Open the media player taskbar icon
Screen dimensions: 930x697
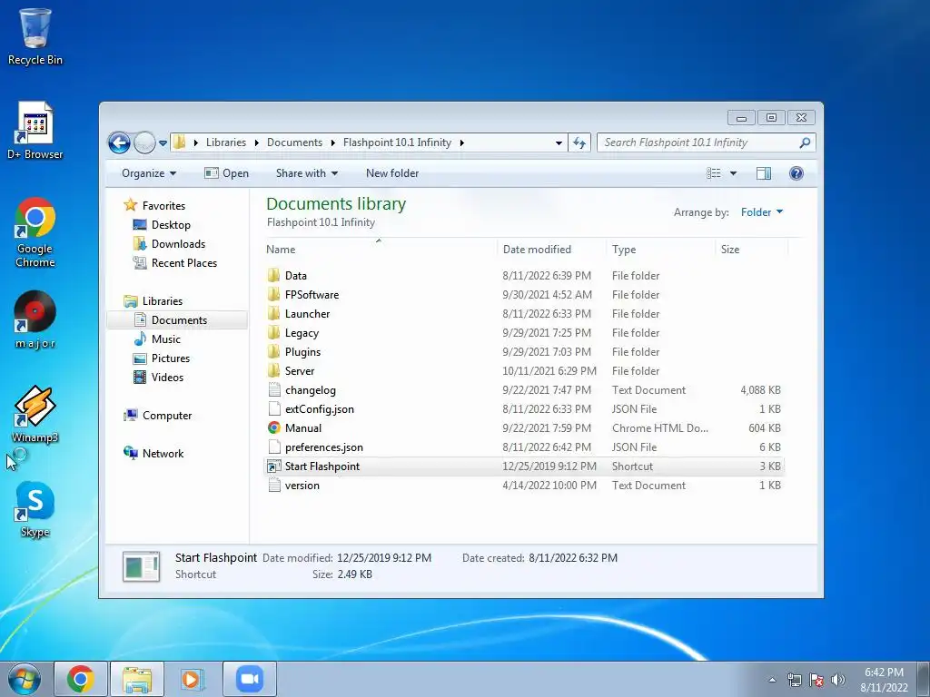coord(192,679)
